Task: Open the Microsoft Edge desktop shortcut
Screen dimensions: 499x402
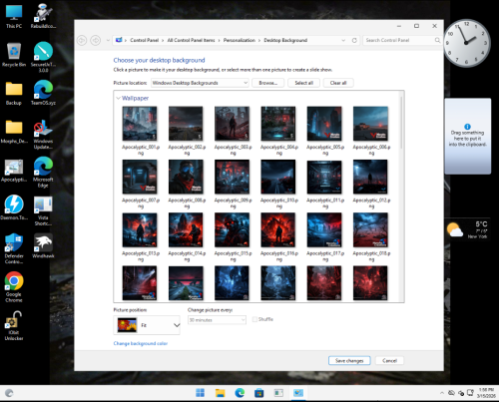Action: point(43,173)
